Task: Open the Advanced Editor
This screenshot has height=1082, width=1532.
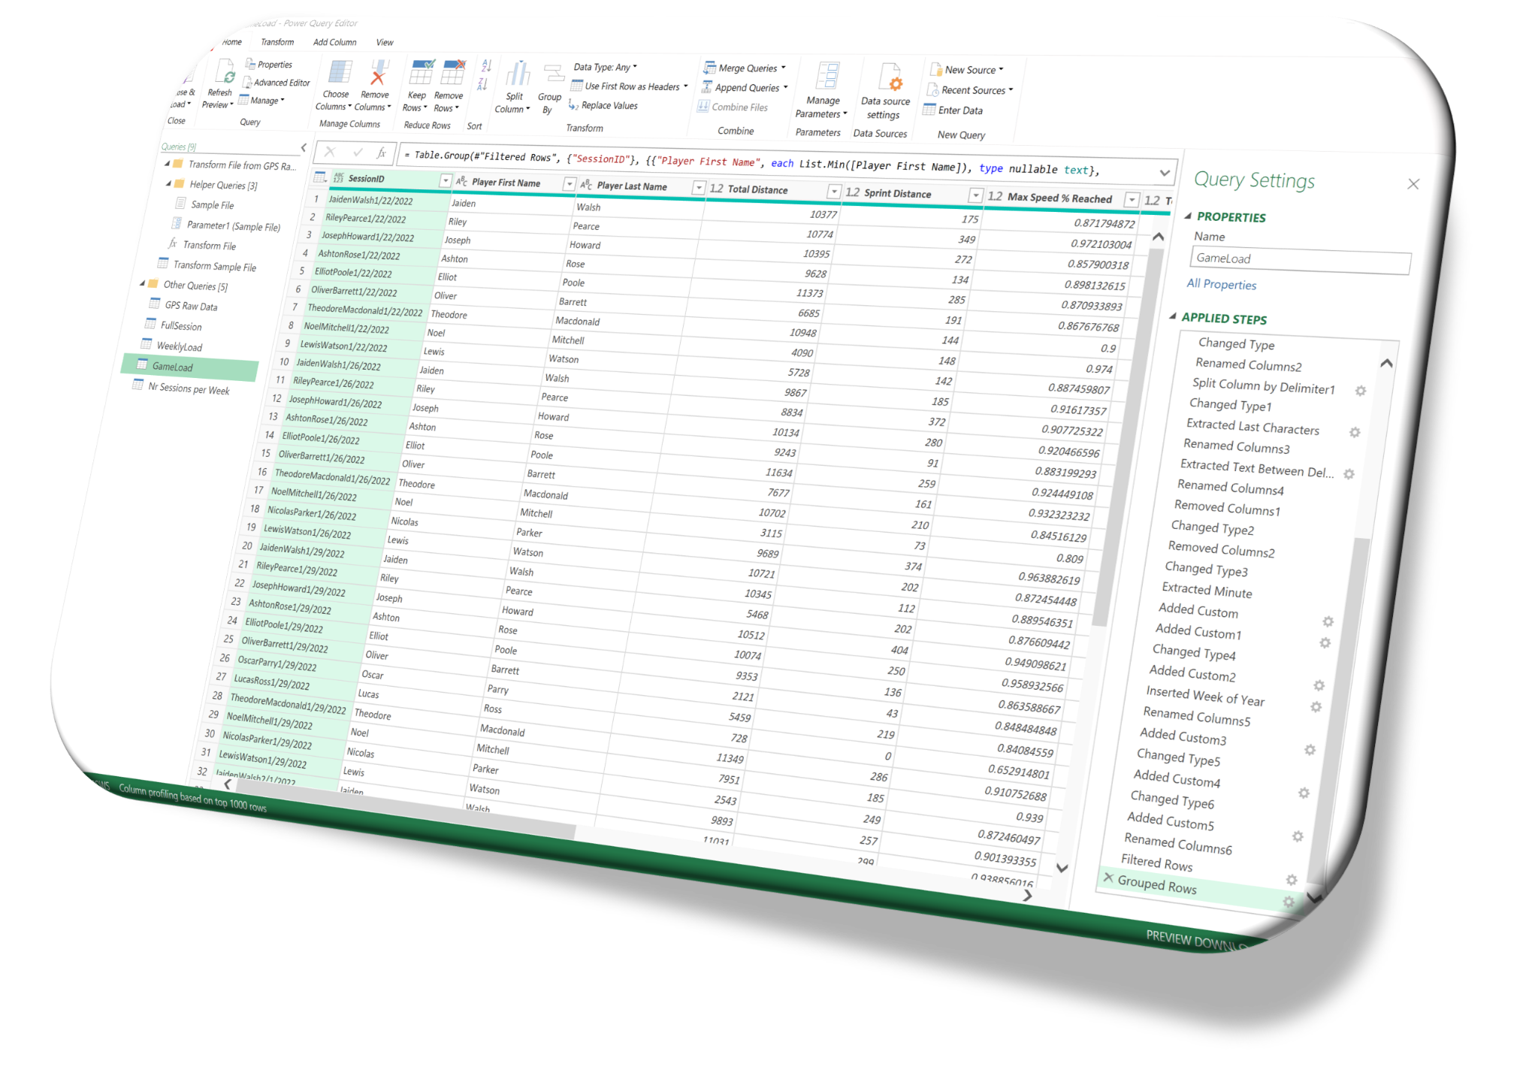Action: [x=281, y=83]
